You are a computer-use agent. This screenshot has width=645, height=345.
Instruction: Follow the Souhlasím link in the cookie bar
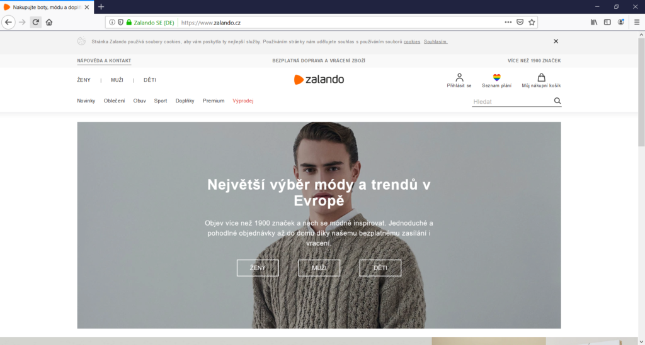[436, 42]
